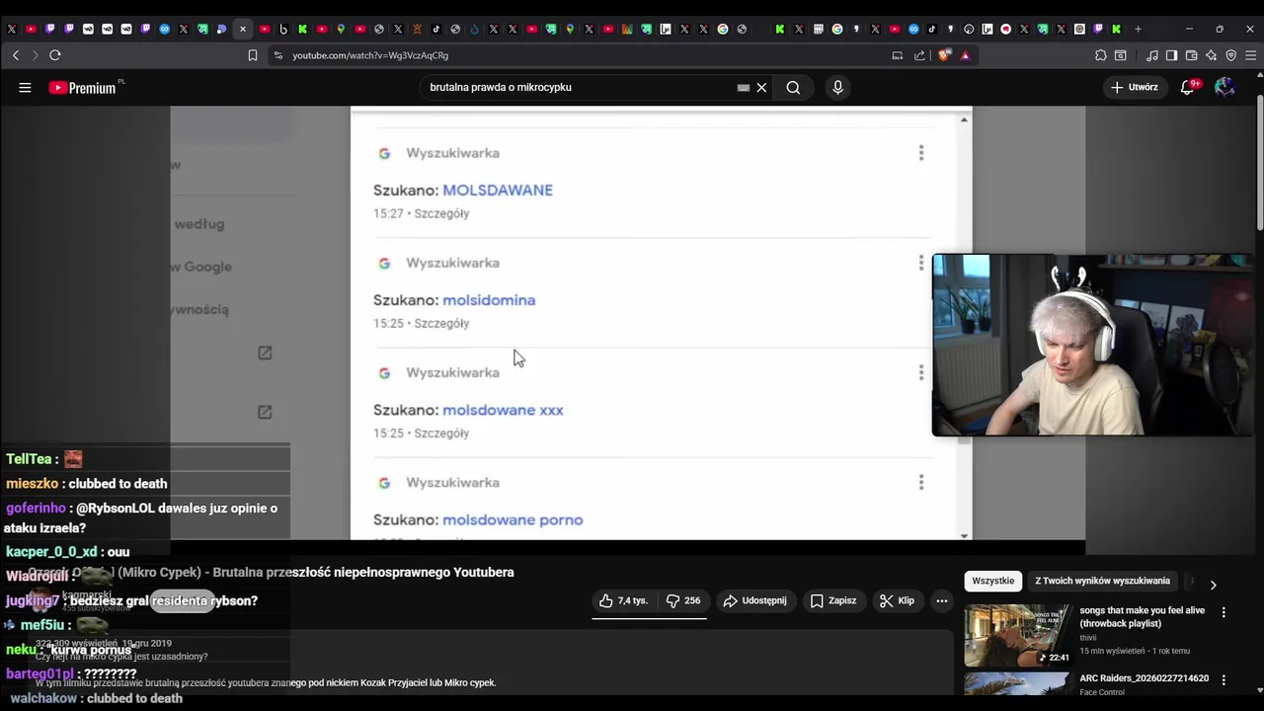
Task: Open the account avatar menu
Action: (x=1224, y=87)
